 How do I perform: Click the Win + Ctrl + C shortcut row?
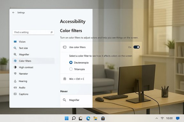click(x=76, y=79)
